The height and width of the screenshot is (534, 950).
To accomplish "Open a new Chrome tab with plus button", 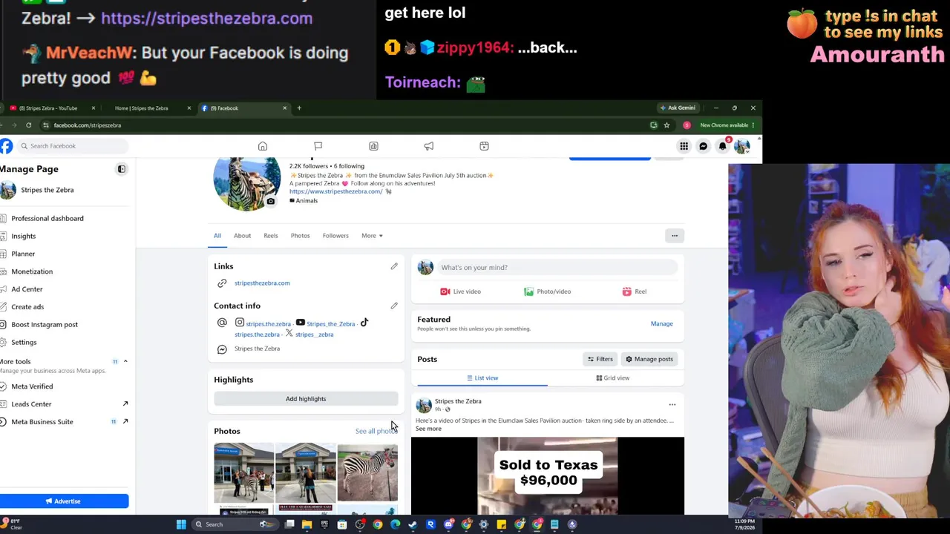I will 299,108.
